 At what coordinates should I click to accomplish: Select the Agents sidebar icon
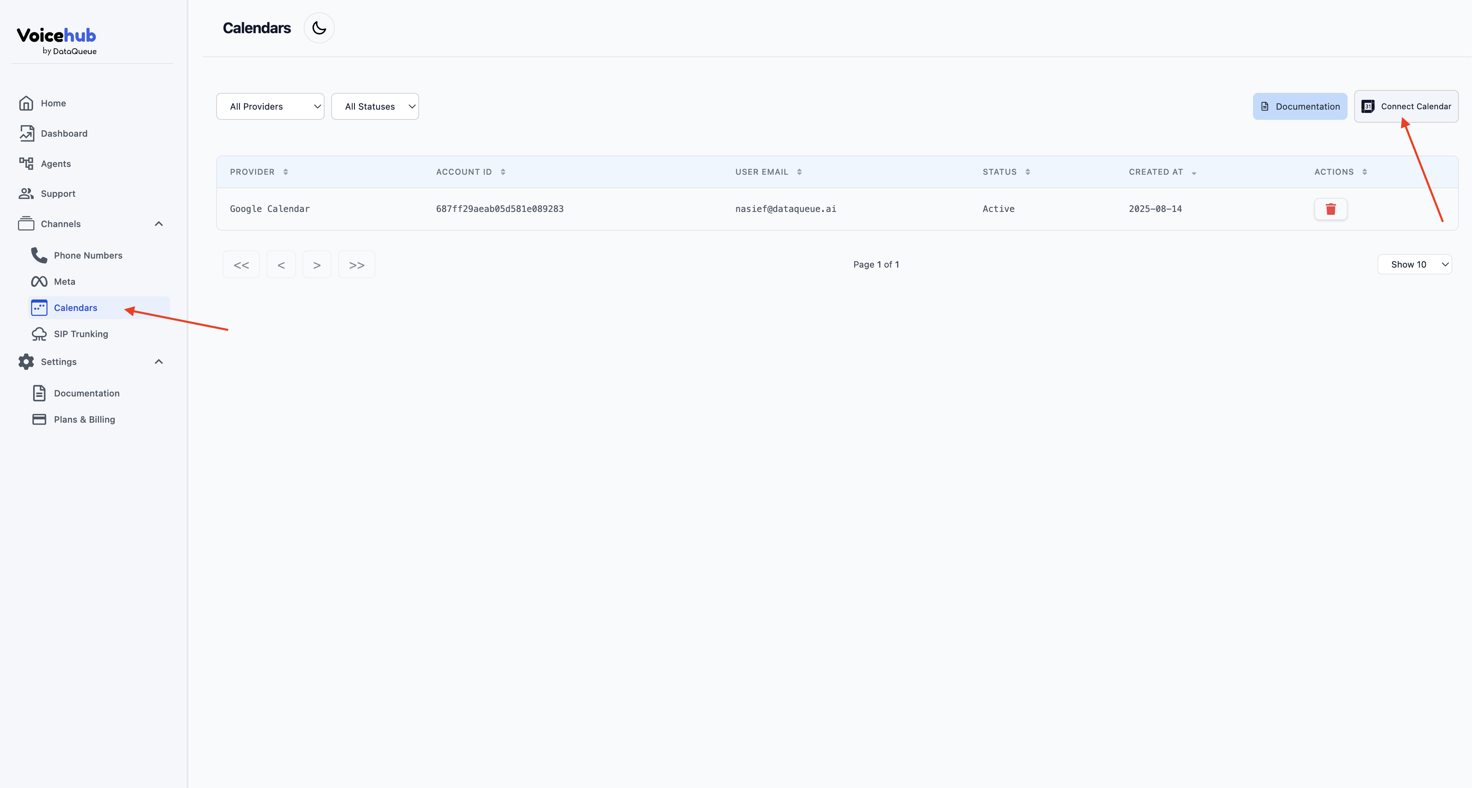click(x=26, y=164)
